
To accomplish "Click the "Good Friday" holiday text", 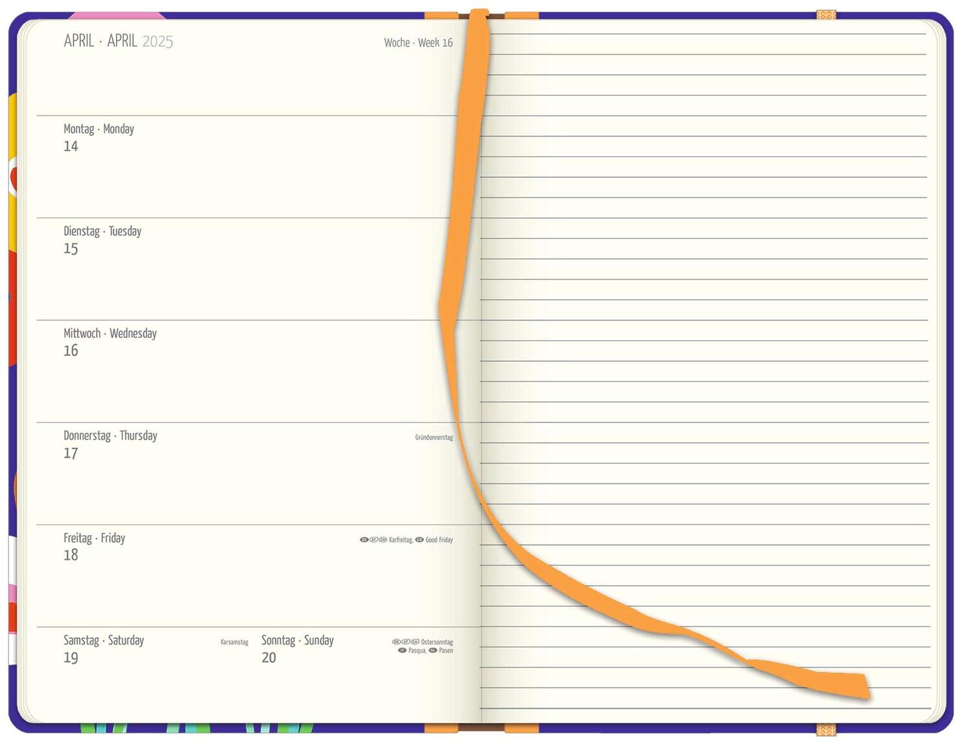I will click(x=440, y=540).
